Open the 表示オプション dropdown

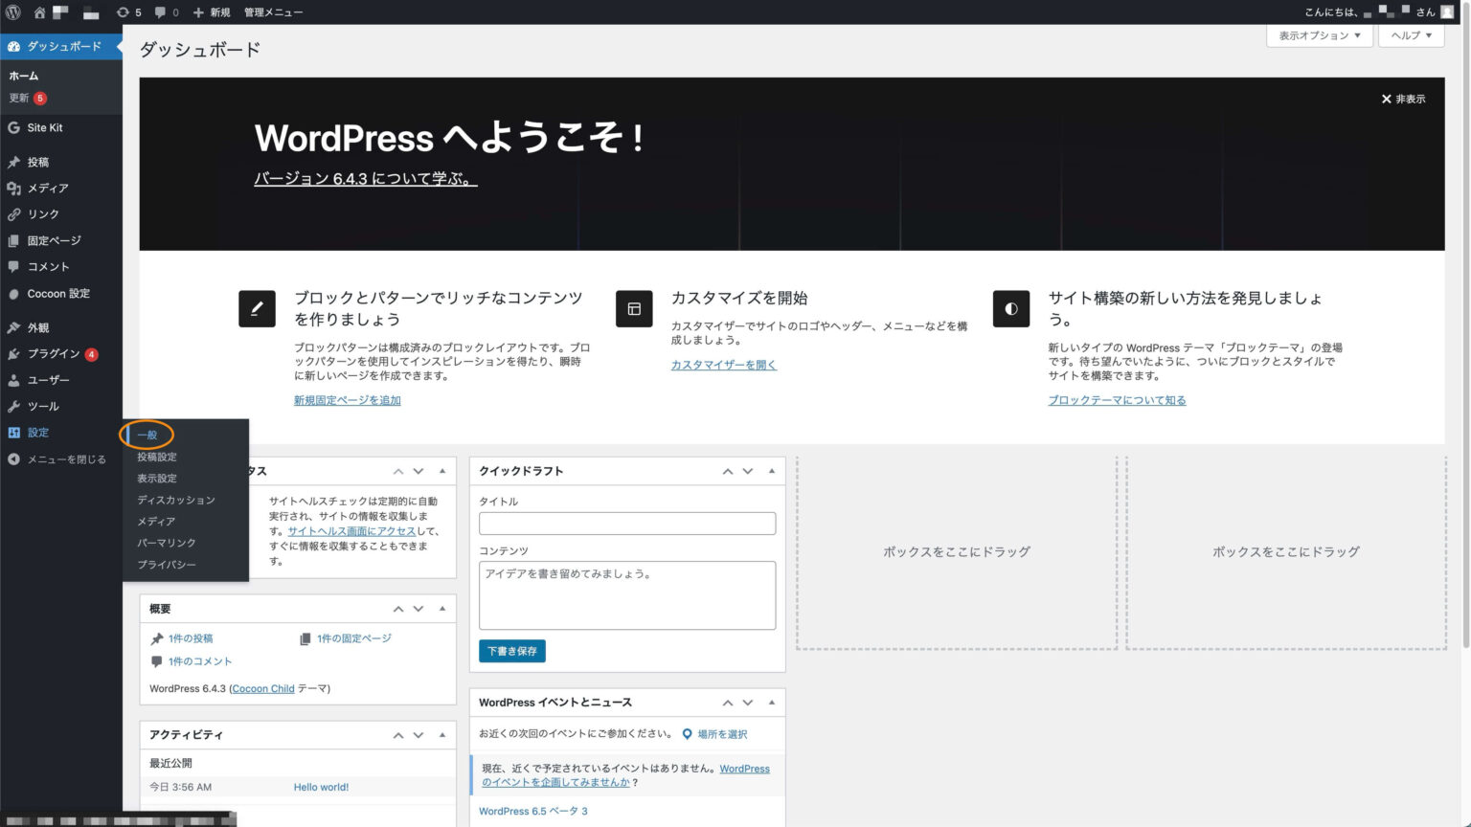pyautogui.click(x=1319, y=35)
